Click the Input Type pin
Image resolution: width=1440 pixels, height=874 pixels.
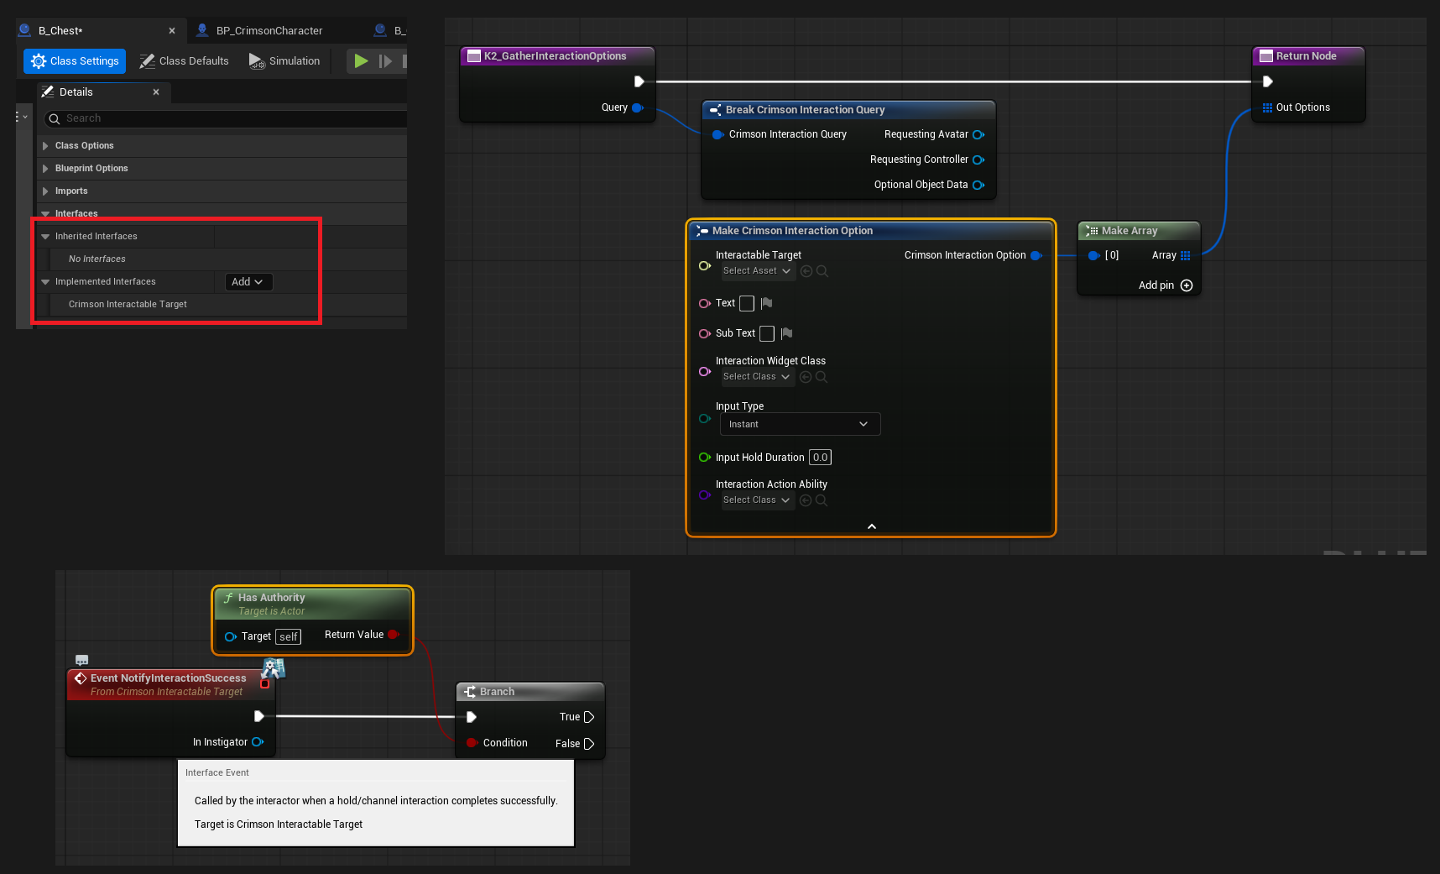click(x=705, y=418)
